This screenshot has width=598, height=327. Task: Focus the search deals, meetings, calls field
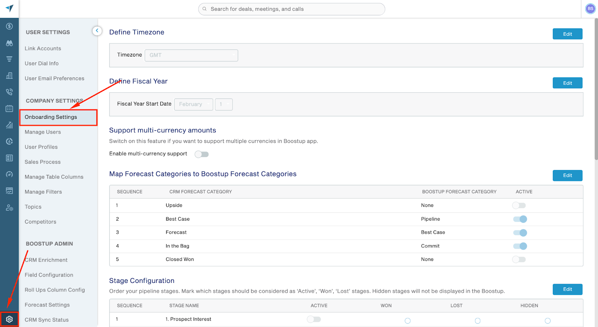(292, 9)
